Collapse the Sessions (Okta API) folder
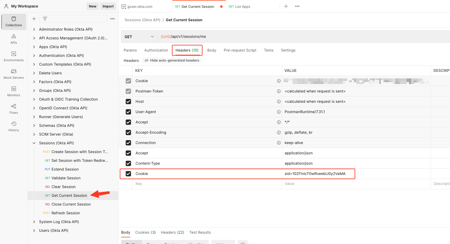Image resolution: width=450 pixels, height=244 pixels. (x=34, y=143)
